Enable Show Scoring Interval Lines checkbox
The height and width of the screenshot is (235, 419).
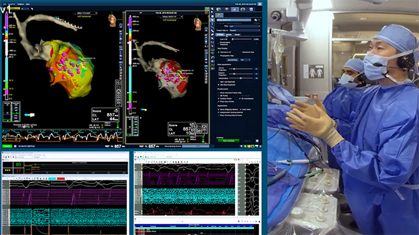click(x=219, y=116)
